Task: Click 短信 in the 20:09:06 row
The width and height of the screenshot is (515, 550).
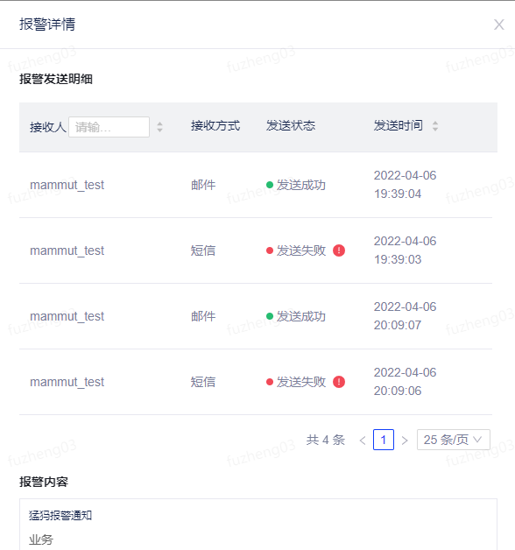Action: tap(203, 382)
